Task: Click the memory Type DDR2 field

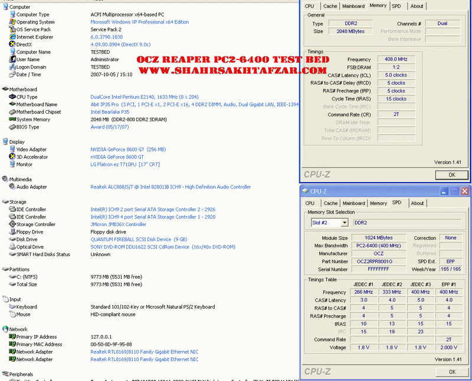Action: pyautogui.click(x=350, y=23)
